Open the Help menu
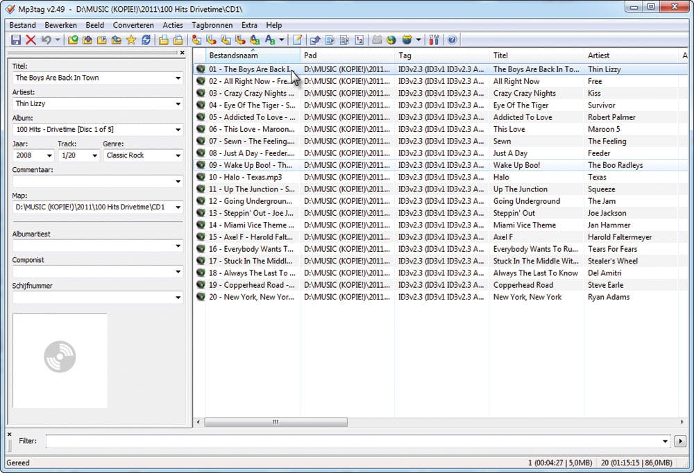Viewport: 694px width, 473px height. point(274,25)
